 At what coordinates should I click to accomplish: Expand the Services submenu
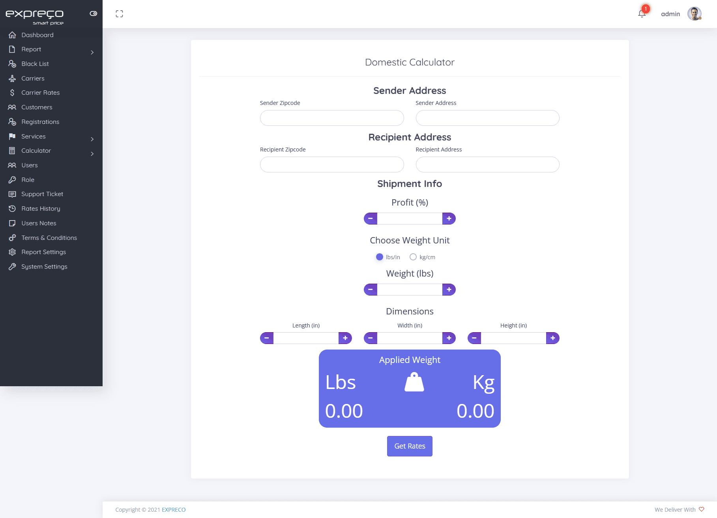tap(51, 137)
